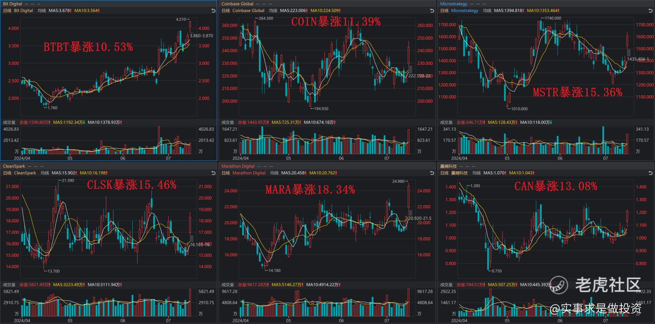This screenshot has height=324, width=655.
Task: Click the MA10:4914.22万 volume average
Action: (x=324, y=285)
